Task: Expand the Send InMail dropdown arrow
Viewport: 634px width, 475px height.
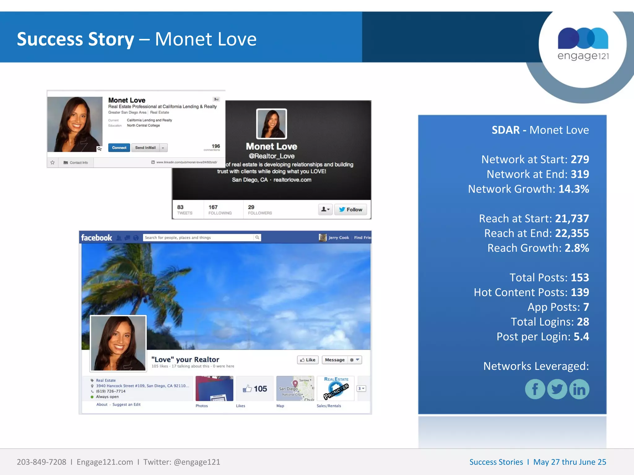Action: pyautogui.click(x=163, y=148)
